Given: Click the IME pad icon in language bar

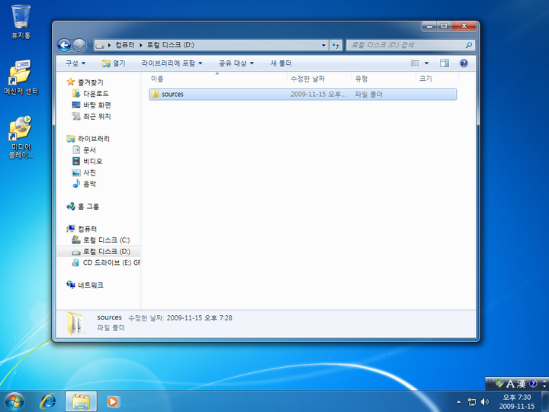Looking at the screenshot, I should tap(499, 384).
